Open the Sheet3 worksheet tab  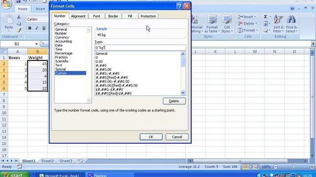tap(66, 161)
